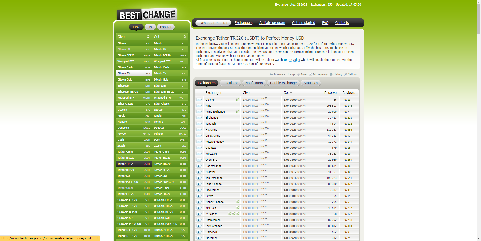Open info icon for El-Change row

point(199,118)
